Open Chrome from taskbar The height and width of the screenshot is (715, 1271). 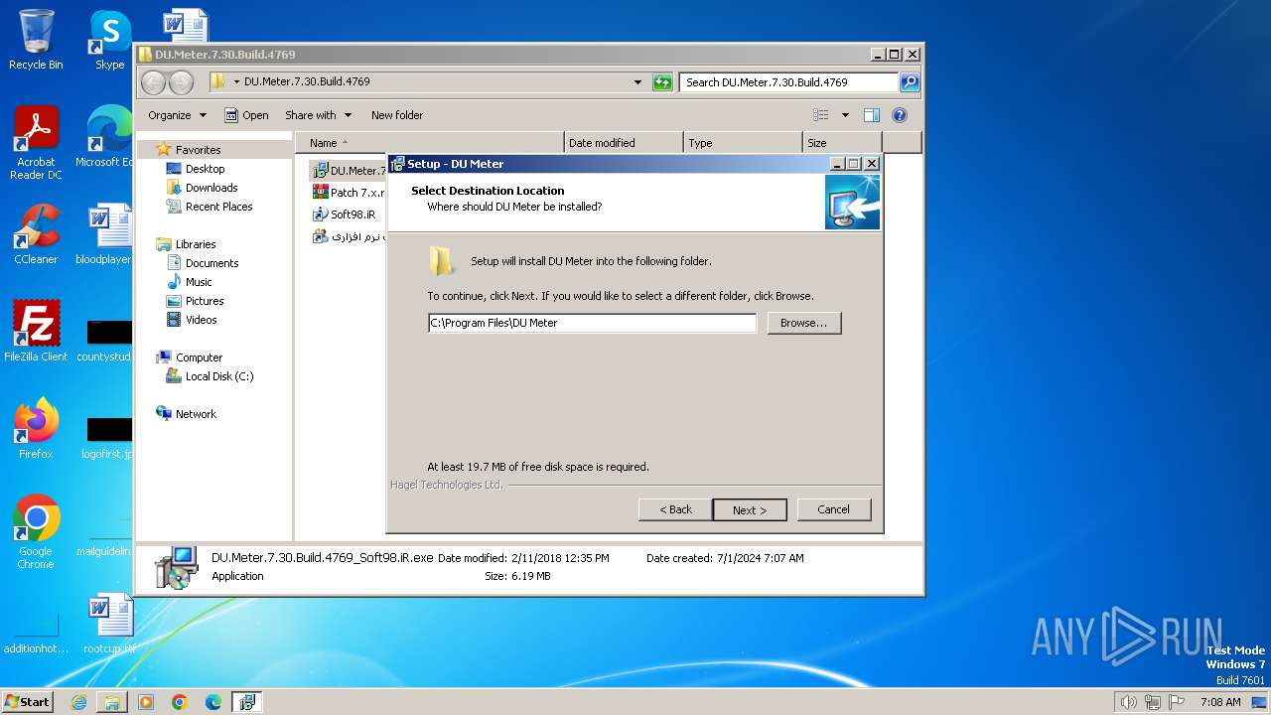179,702
